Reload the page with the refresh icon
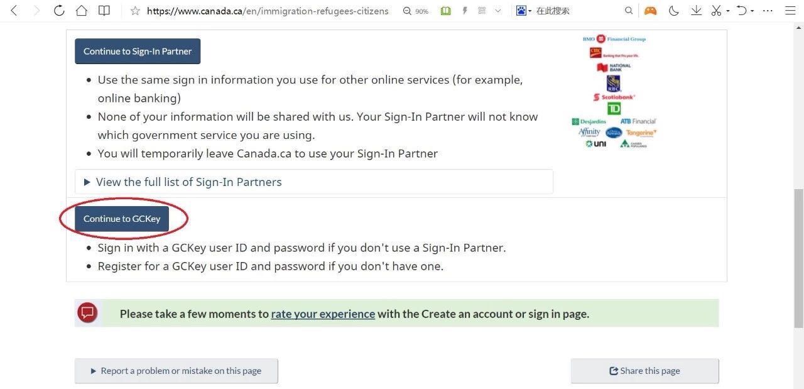The image size is (804, 389). (x=59, y=11)
